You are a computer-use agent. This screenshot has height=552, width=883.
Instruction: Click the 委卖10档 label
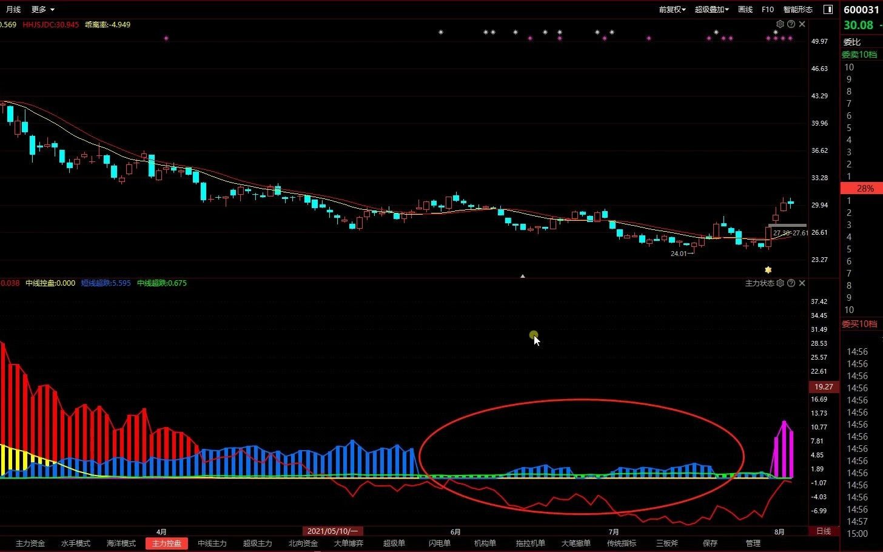[x=859, y=55]
